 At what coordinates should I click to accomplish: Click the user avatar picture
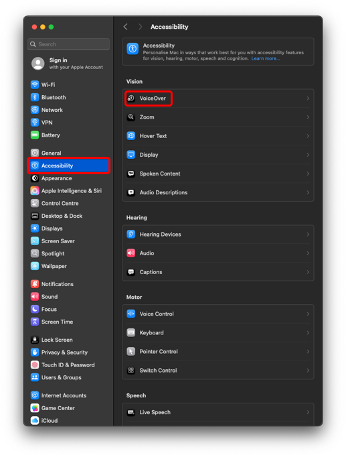(38, 63)
